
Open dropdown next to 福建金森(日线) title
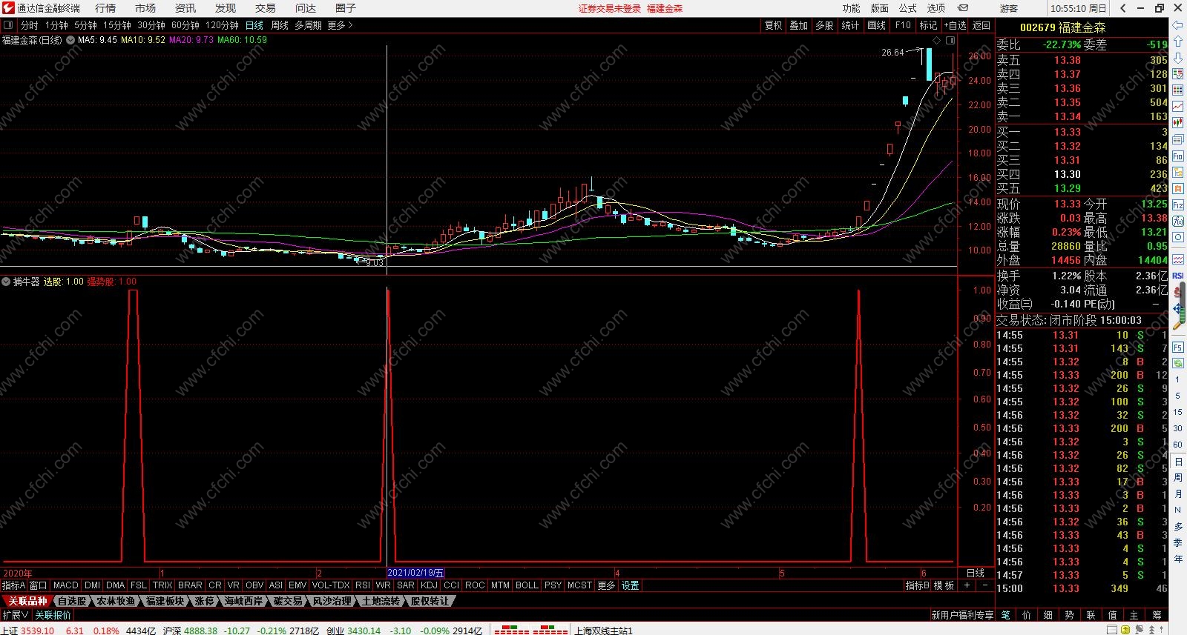point(70,40)
